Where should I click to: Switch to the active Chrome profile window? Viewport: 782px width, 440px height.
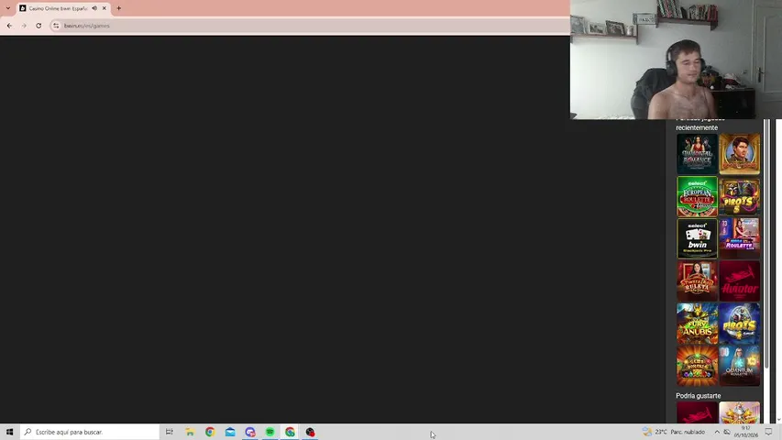(x=290, y=432)
